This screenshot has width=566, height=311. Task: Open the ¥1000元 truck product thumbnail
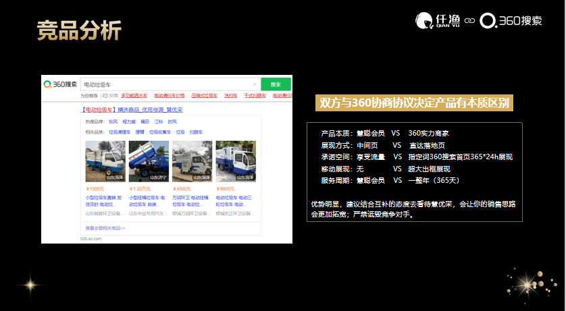tap(105, 161)
